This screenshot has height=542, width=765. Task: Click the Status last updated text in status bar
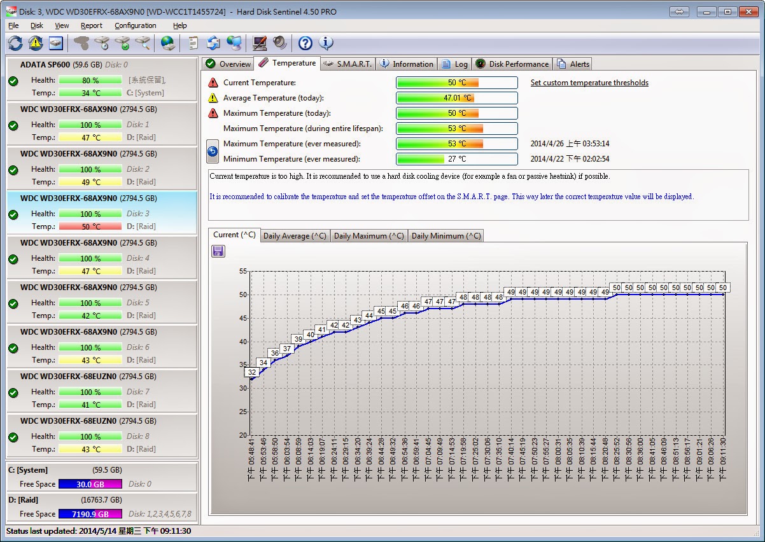pyautogui.click(x=99, y=531)
